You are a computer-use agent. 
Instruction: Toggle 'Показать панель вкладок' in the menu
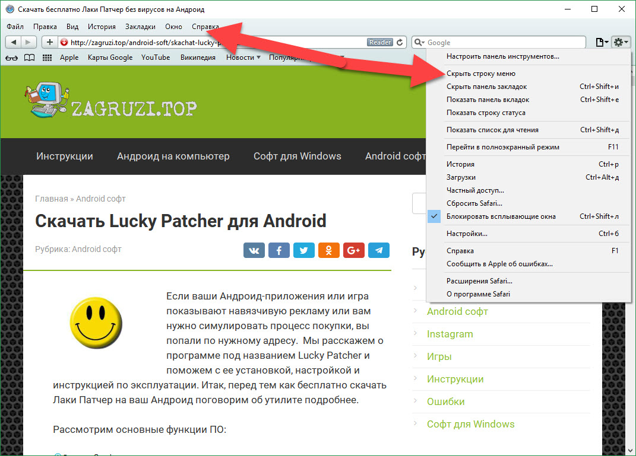tap(488, 100)
